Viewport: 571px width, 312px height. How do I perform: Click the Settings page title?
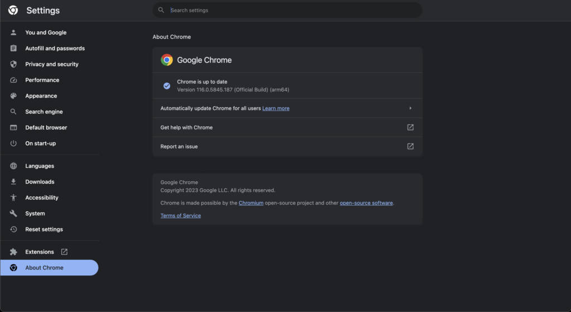pyautogui.click(x=43, y=11)
